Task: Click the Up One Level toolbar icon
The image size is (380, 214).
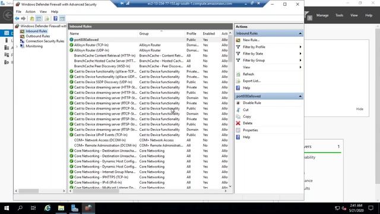Action: click(x=32, y=18)
